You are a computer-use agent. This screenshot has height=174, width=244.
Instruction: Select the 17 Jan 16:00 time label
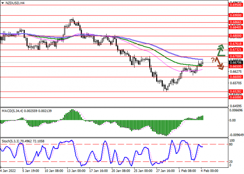click(99, 171)
